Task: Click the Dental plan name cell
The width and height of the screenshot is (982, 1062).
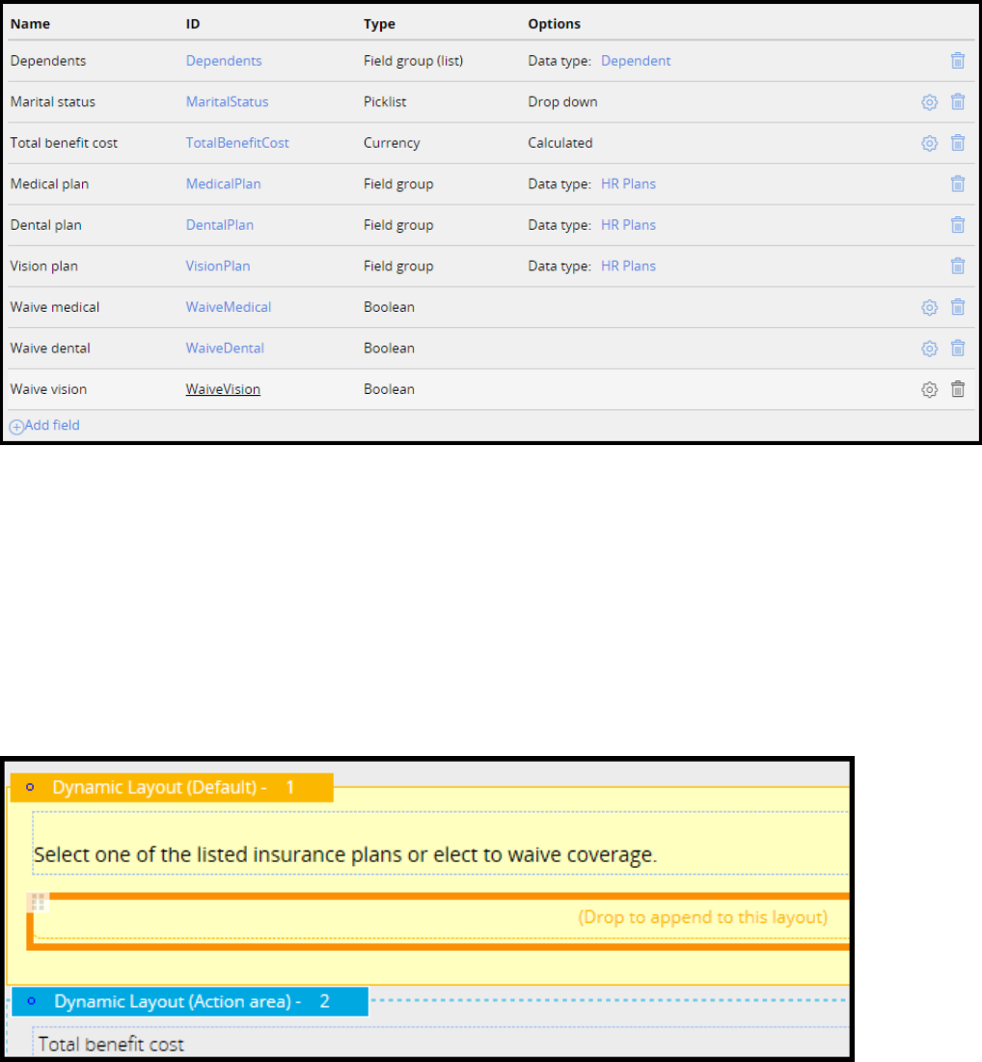Action: pyautogui.click(x=46, y=225)
